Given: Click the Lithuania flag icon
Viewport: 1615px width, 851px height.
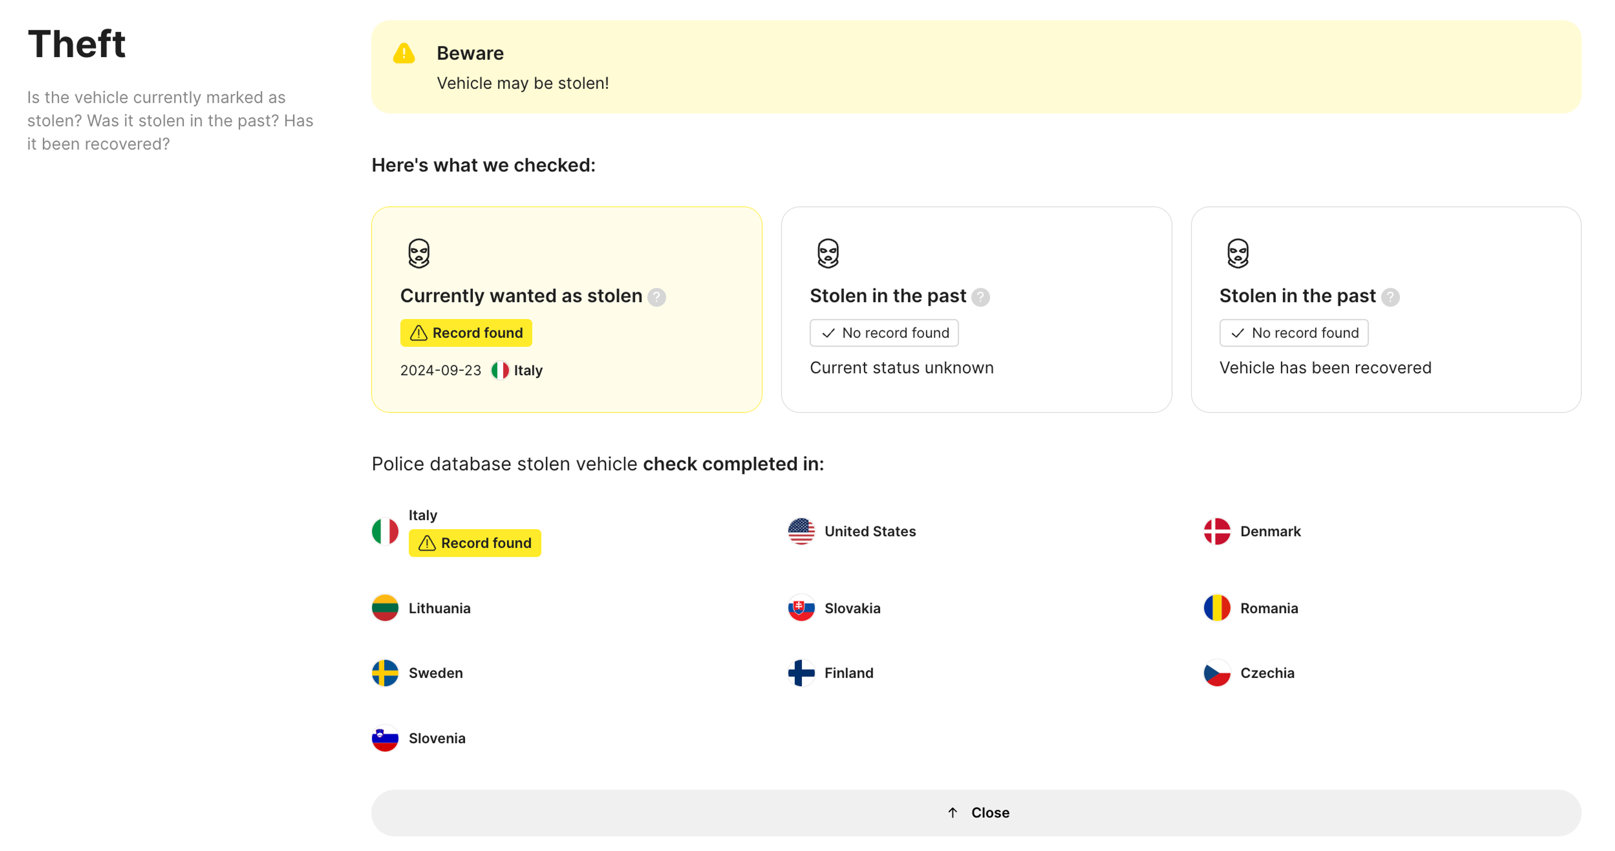Looking at the screenshot, I should pyautogui.click(x=385, y=608).
